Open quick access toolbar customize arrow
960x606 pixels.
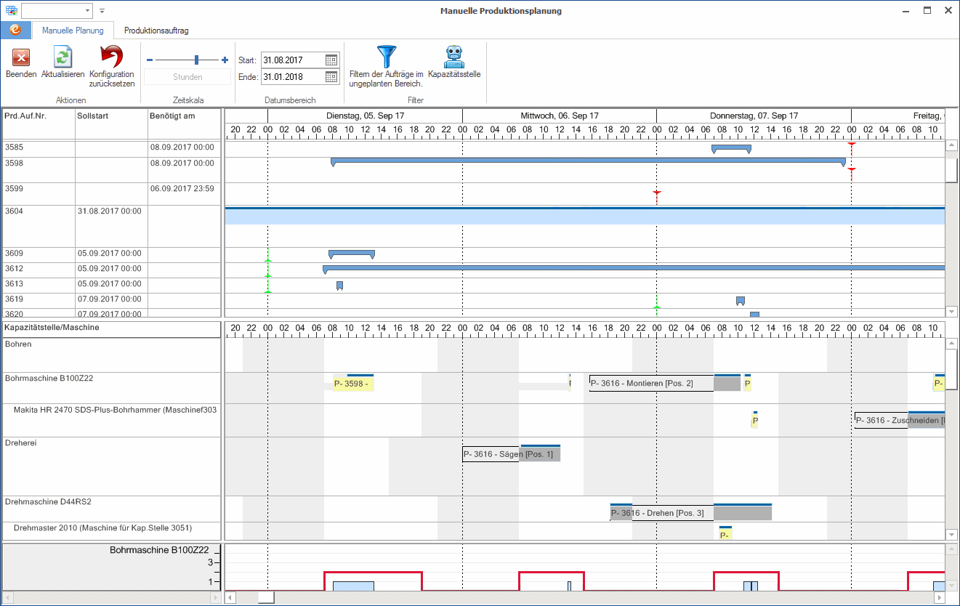[x=102, y=11]
